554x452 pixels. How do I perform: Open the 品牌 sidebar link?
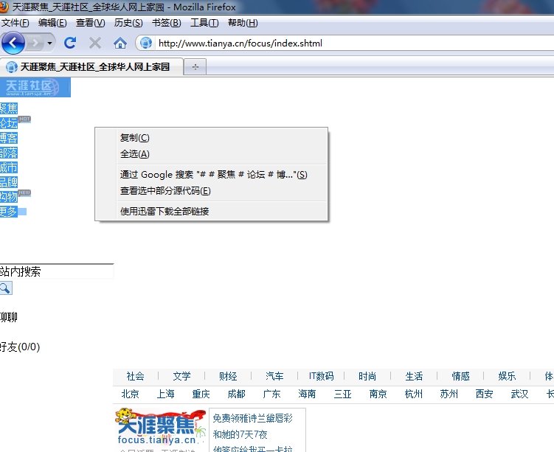tap(8, 182)
